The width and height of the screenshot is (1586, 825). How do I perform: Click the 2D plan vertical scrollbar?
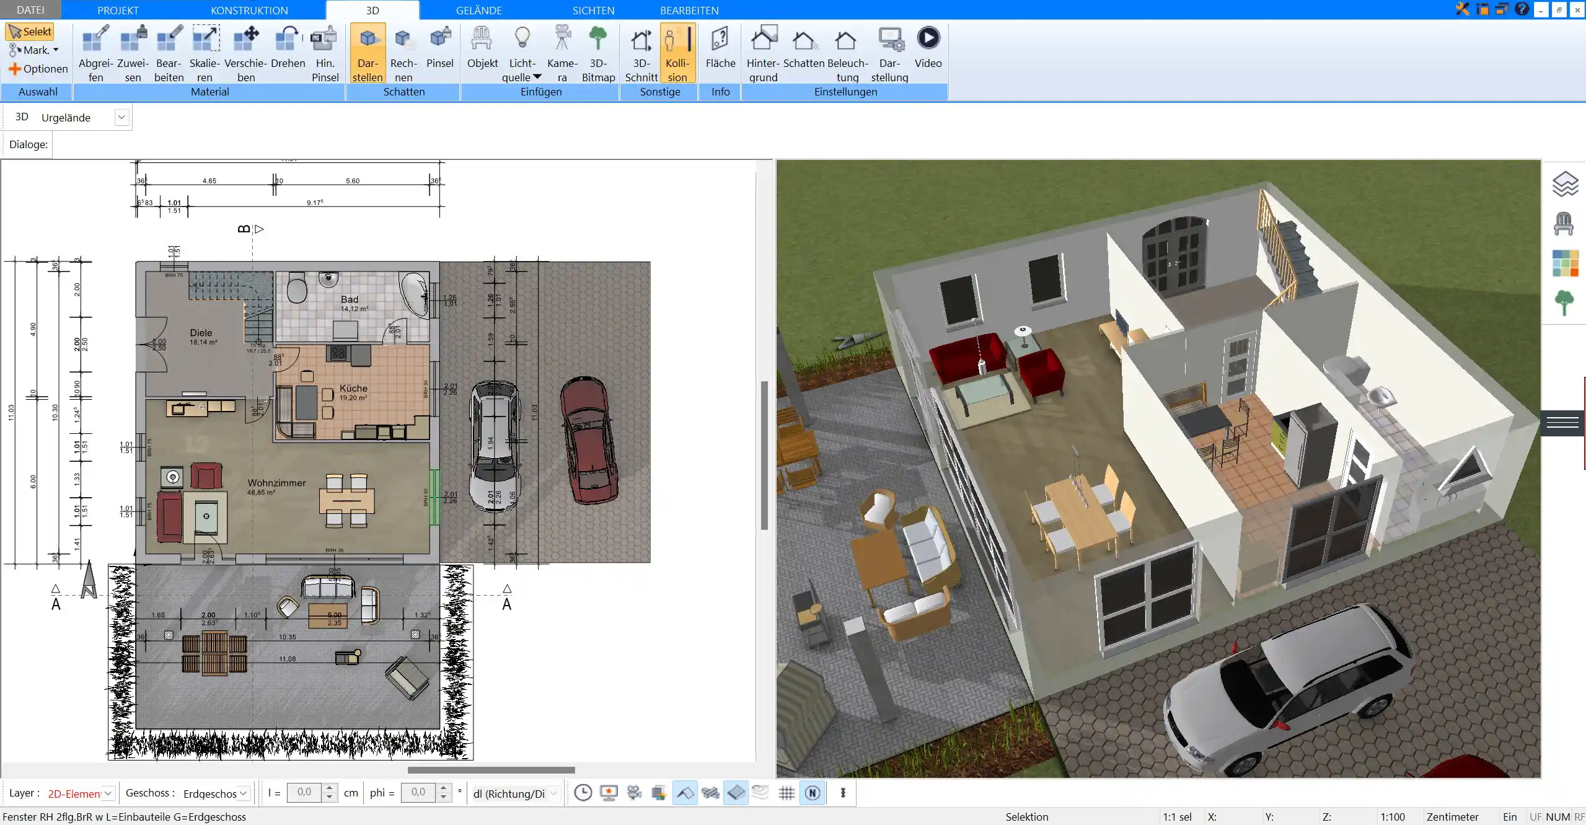[765, 456]
